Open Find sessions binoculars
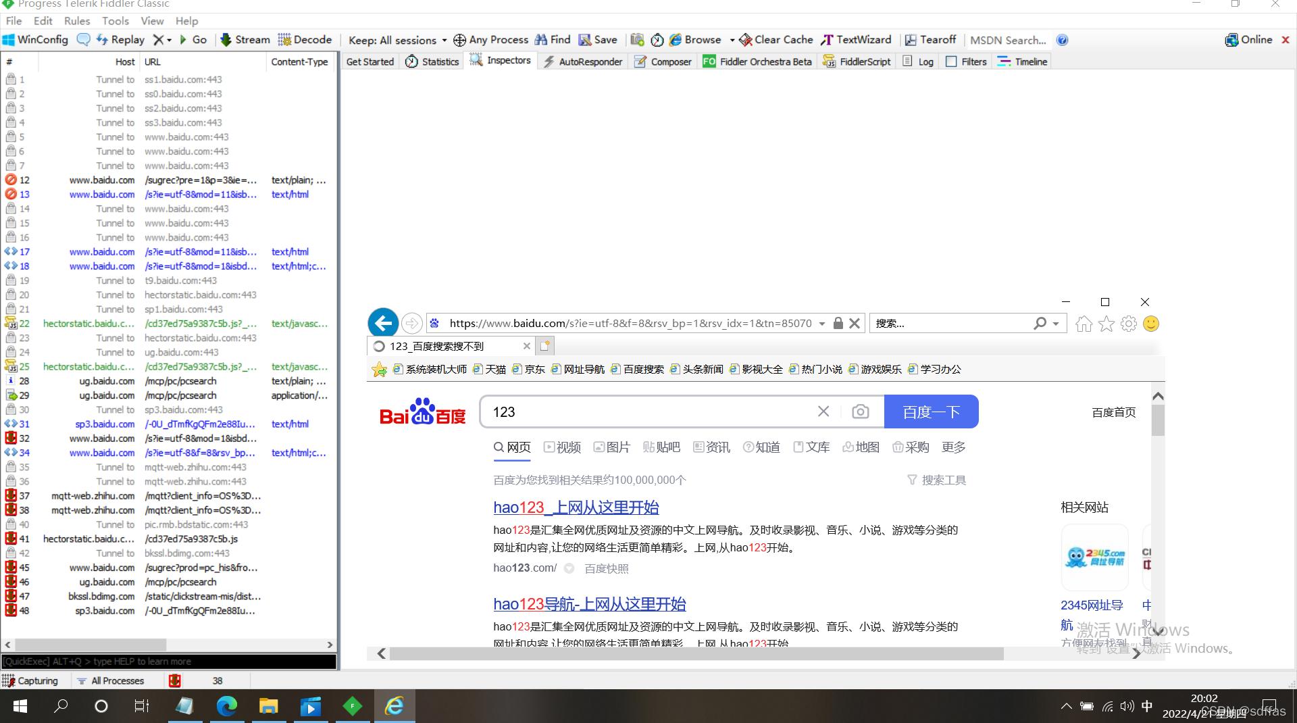Image resolution: width=1297 pixels, height=723 pixels. [x=553, y=40]
